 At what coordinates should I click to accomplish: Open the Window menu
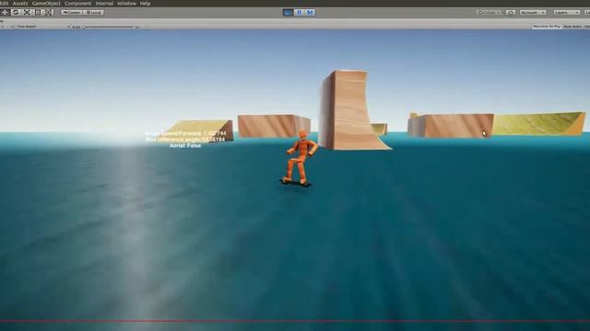[126, 4]
